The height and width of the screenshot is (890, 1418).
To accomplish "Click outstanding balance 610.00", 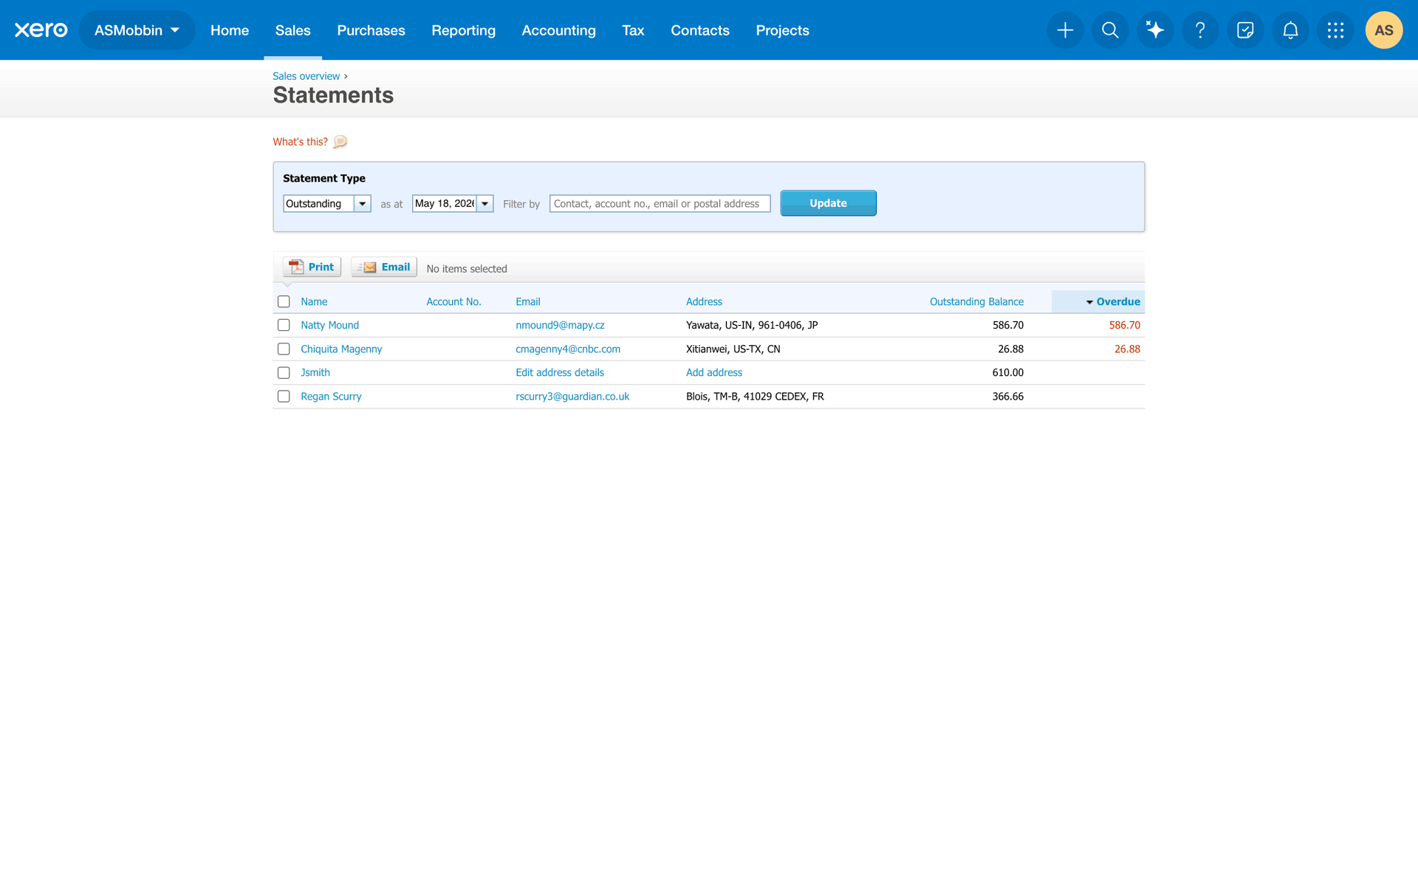I will 1007,372.
